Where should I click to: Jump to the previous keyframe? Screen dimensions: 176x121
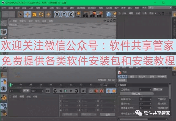(x=55, y=91)
